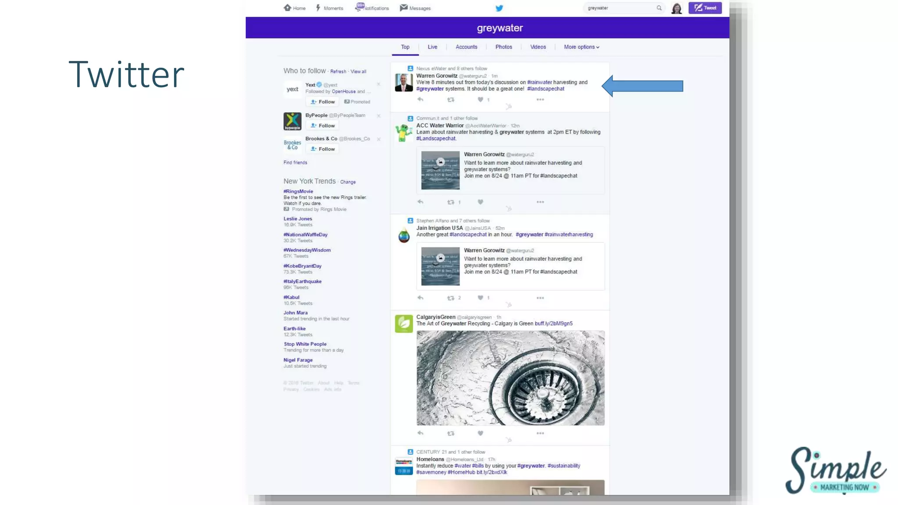Open the drain photo in CalgaryisGreen tweet

[510, 378]
